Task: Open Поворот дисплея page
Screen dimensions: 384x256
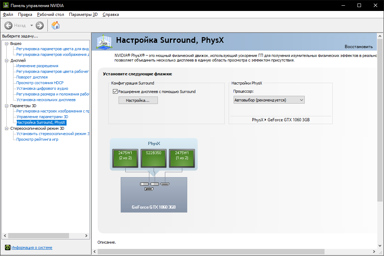Action: point(32,77)
